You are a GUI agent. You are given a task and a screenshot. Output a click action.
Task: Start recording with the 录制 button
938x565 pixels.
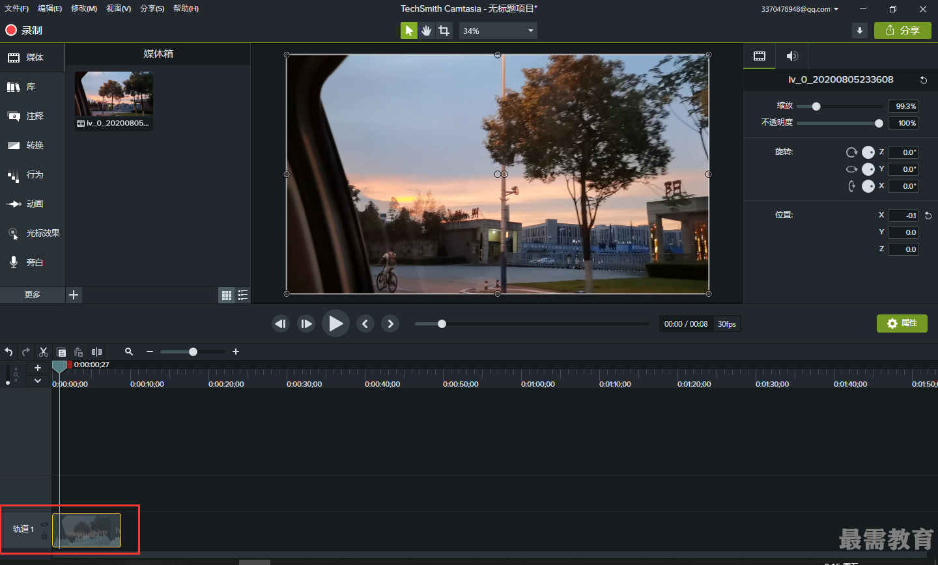[24, 30]
